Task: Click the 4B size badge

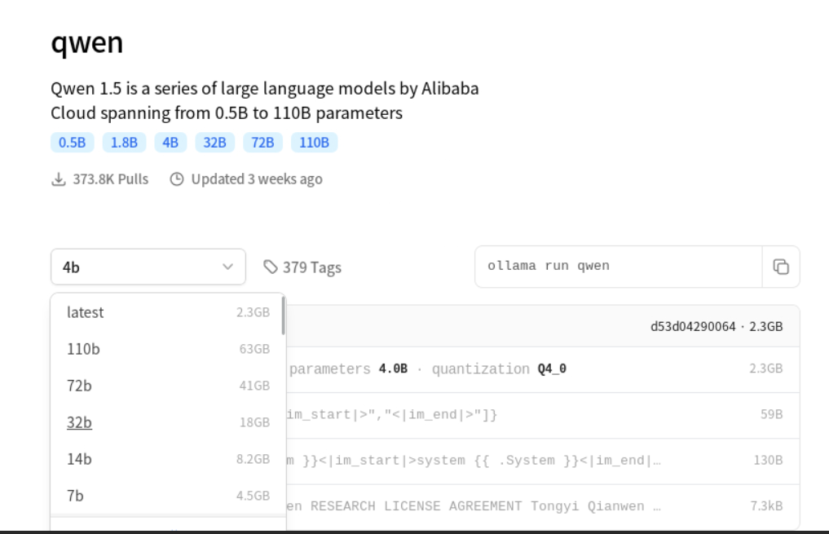Action: coord(168,143)
